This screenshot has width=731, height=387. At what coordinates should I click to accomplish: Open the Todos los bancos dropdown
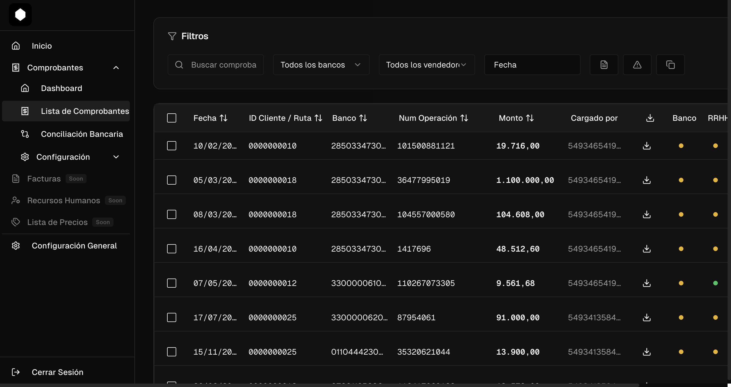[321, 65]
